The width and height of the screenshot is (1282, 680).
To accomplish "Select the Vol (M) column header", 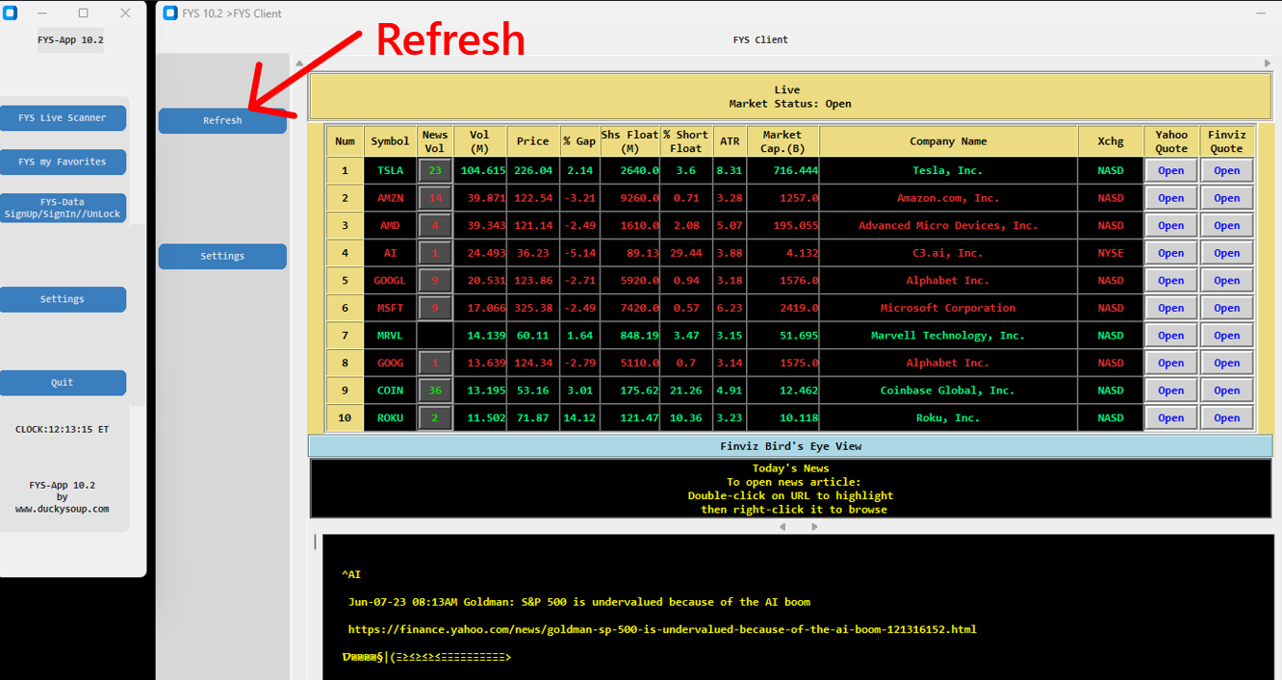I will pos(479,141).
